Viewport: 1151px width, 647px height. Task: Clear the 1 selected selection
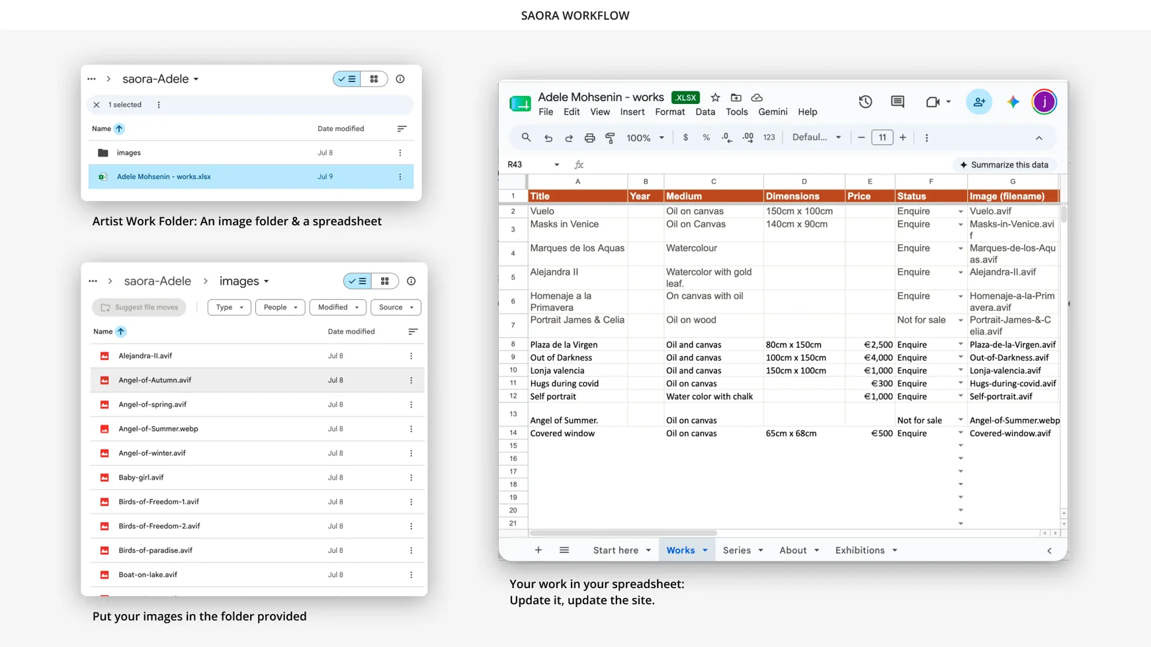tap(97, 105)
